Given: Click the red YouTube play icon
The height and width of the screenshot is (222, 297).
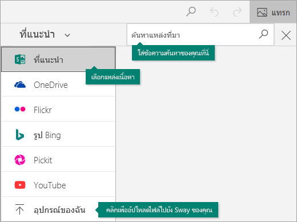Looking at the screenshot, I should click(20, 185).
